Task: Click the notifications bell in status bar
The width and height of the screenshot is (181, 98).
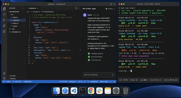Action: pyautogui.click(x=114, y=82)
